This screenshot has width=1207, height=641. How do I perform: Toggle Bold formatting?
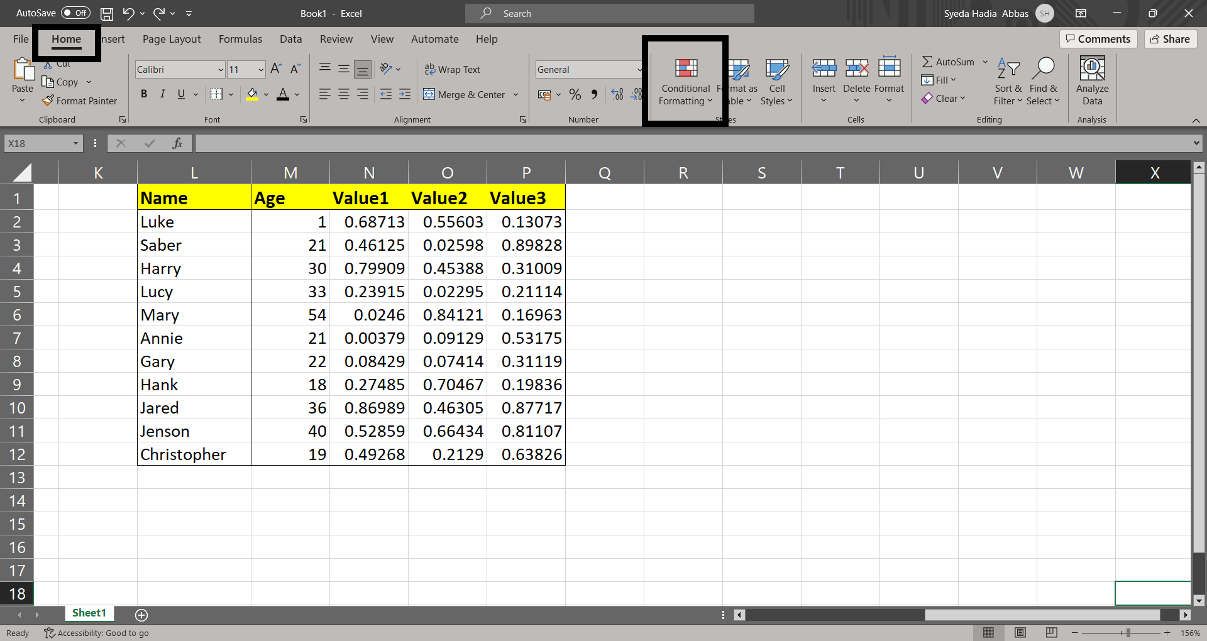tap(144, 94)
